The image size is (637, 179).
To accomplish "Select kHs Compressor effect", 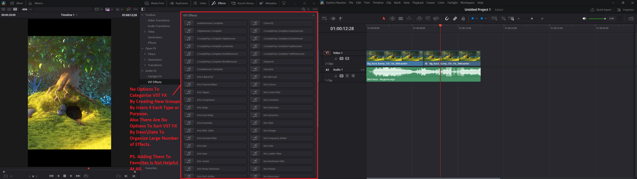I will [x=215, y=99].
